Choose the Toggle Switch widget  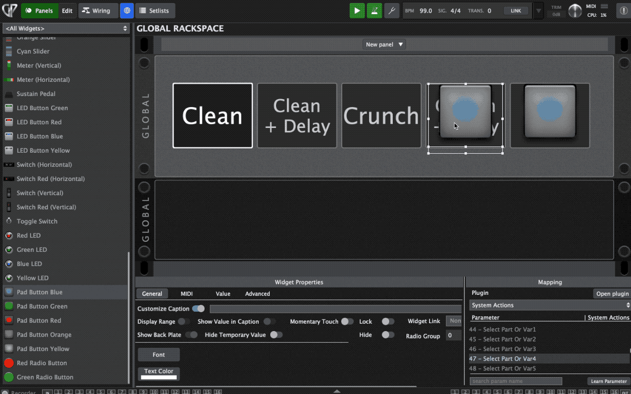pos(37,221)
